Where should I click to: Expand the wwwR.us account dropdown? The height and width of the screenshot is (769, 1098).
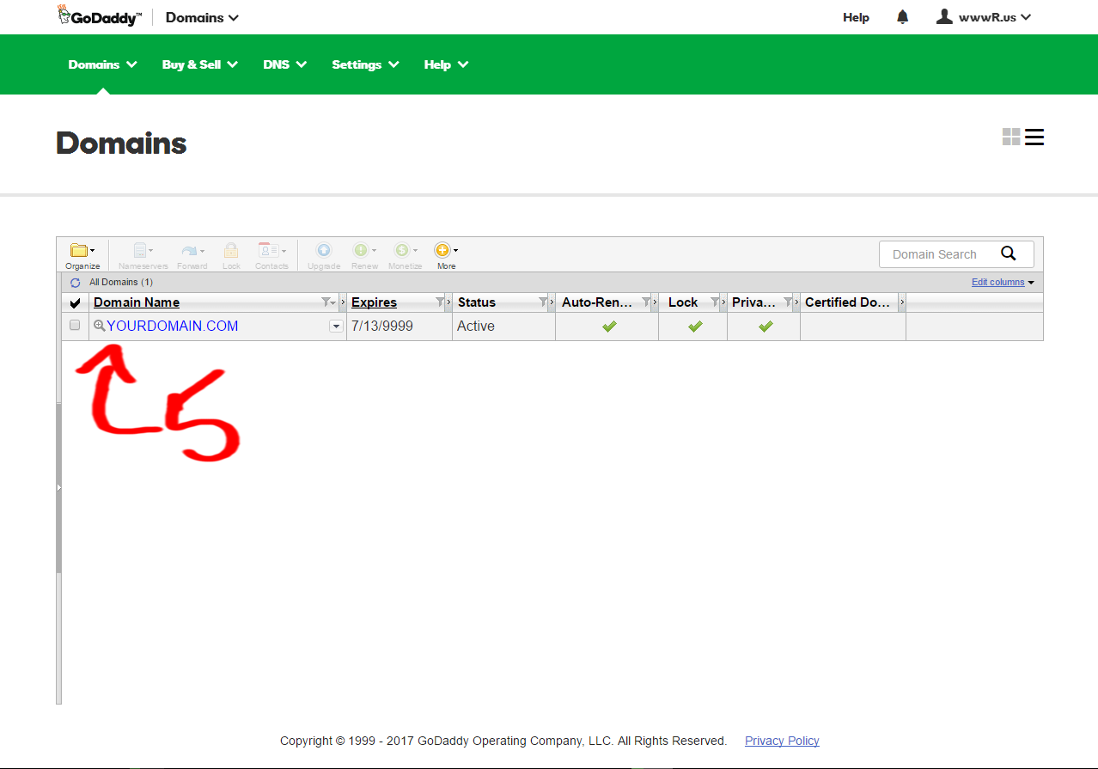pyautogui.click(x=984, y=17)
